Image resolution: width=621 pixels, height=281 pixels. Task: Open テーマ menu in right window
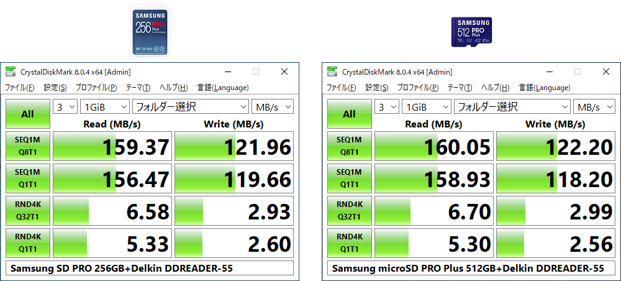460,88
